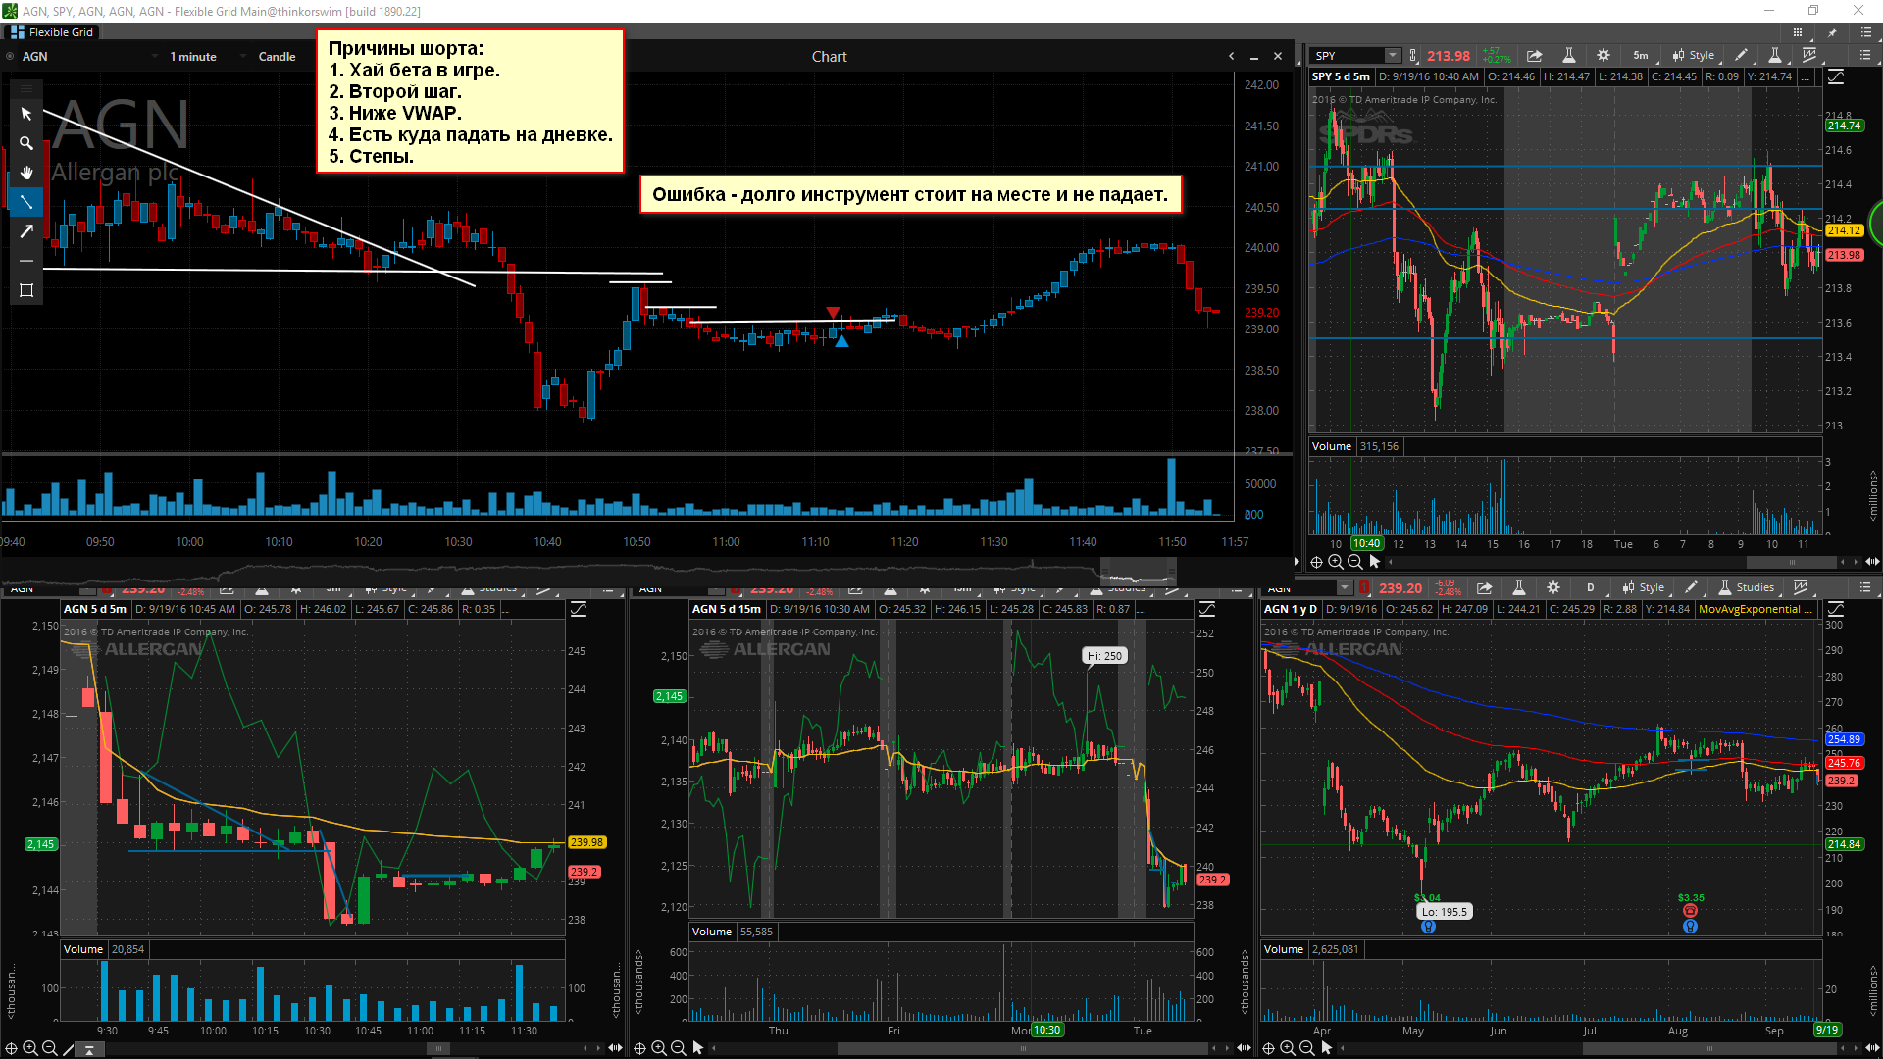Expand the SPY symbol dropdown arrow

click(x=1393, y=56)
